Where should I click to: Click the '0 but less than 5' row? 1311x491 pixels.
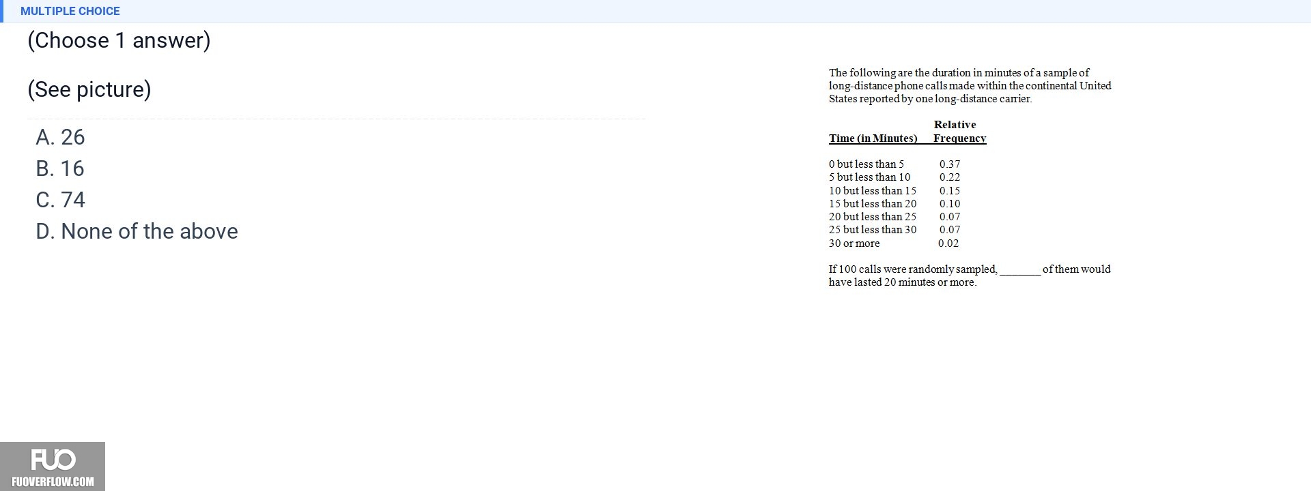tap(894, 164)
